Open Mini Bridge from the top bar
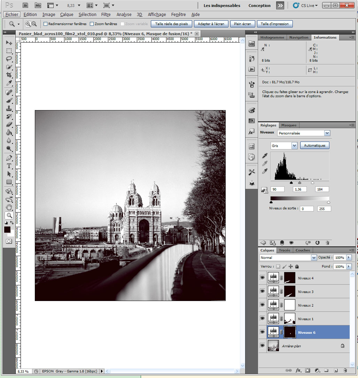Screen dimensions: 358x378 click(38, 5)
